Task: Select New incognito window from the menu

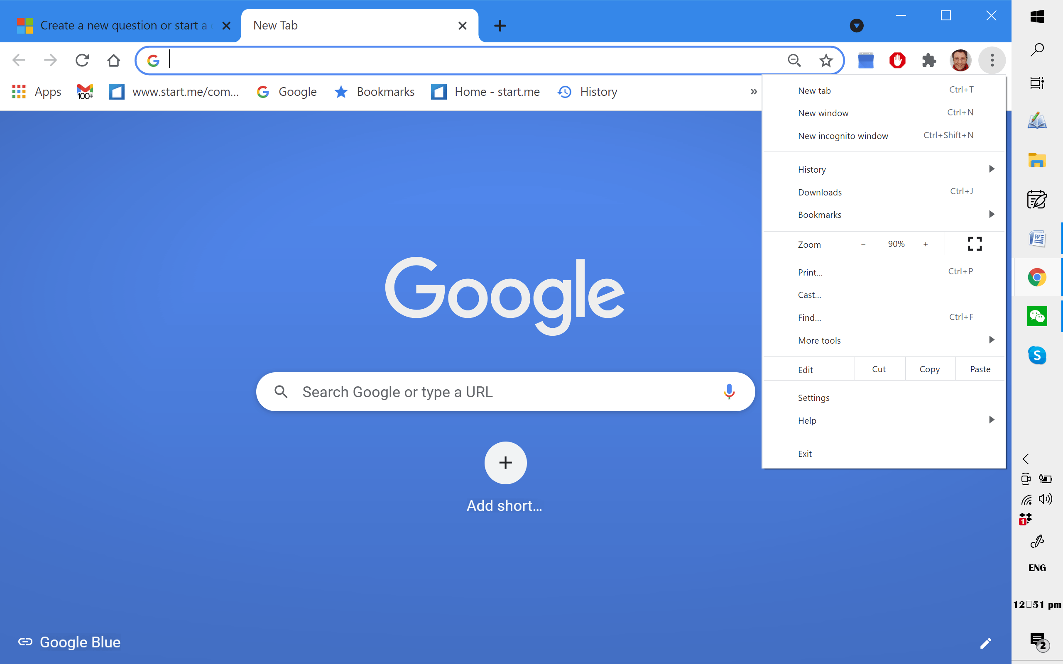Action: point(843,136)
